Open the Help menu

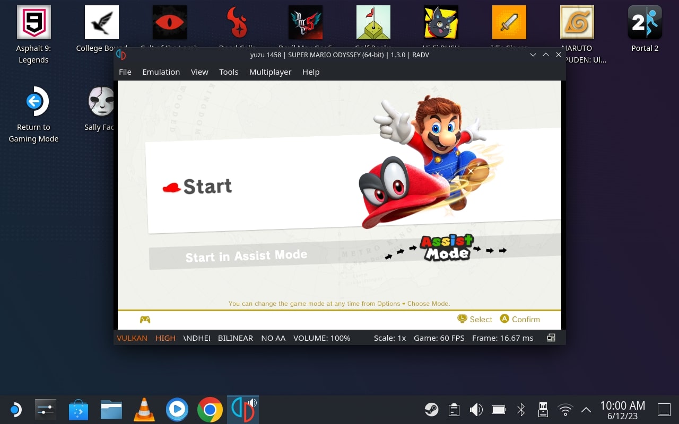[x=311, y=72]
